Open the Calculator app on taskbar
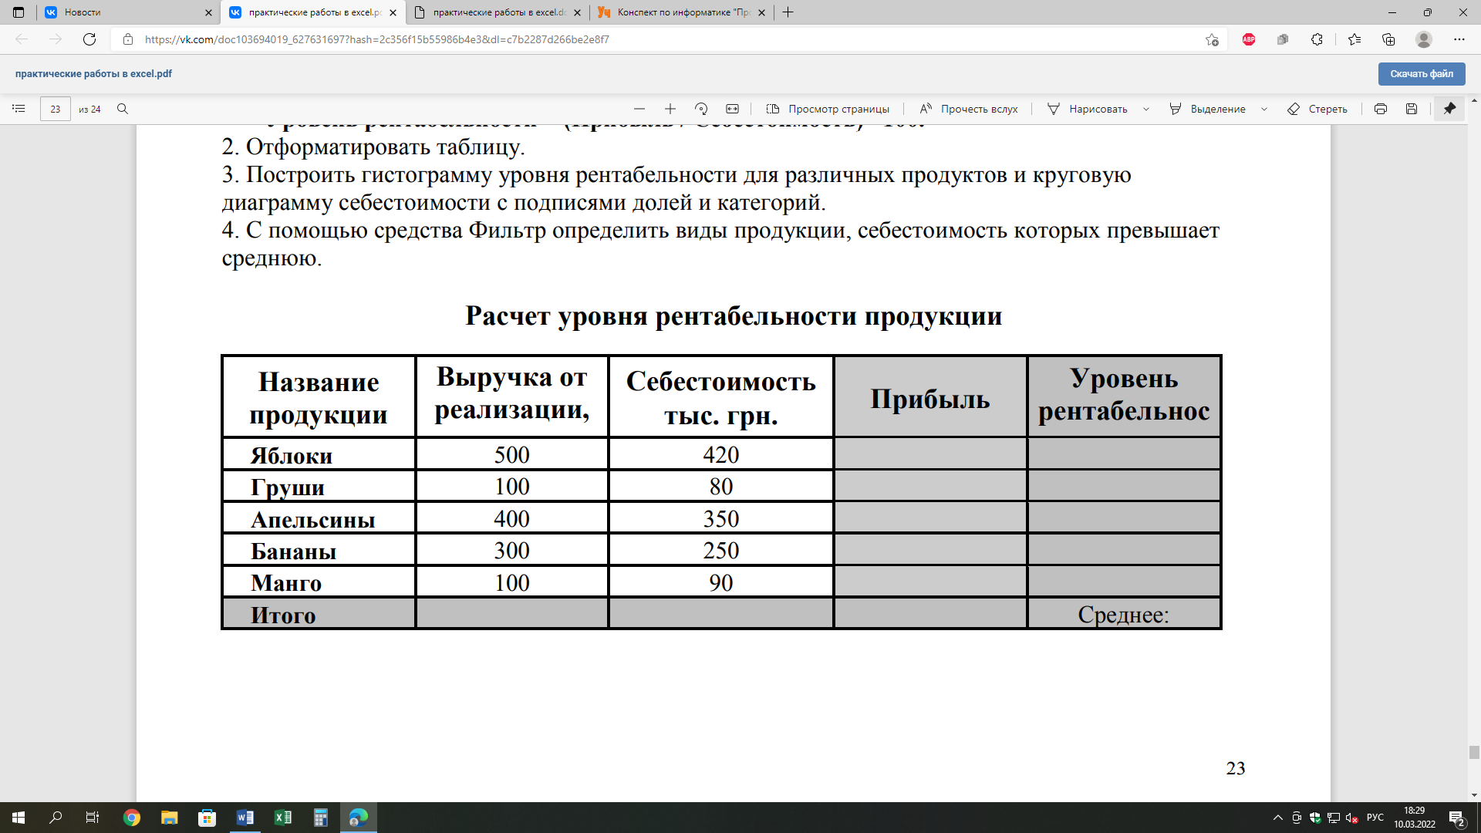The image size is (1481, 833). [320, 818]
